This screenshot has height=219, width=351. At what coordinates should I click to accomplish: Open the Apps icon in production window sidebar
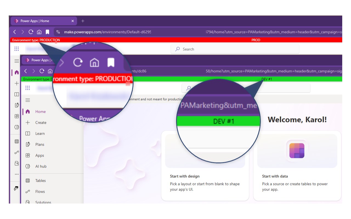pos(17,116)
